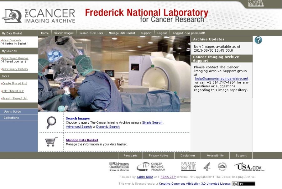Click the HHS eagle logo

pyautogui.click(x=207, y=166)
